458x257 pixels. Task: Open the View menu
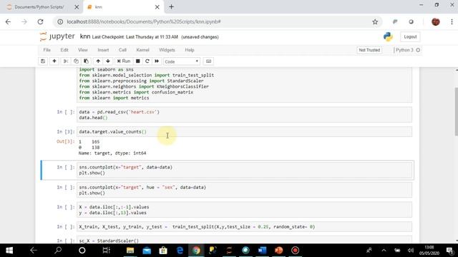pyautogui.click(x=83, y=50)
